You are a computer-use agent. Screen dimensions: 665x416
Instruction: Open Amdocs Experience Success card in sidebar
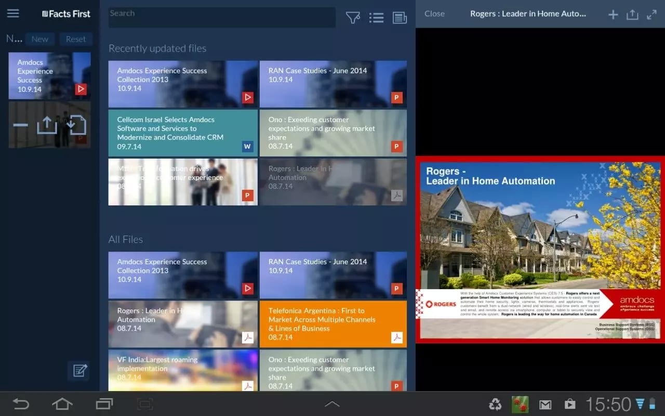[x=49, y=75]
